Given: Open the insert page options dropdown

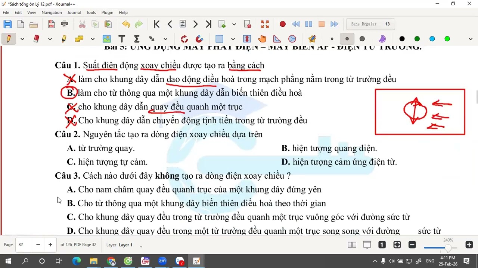Looking at the screenshot, I should coord(234,24).
